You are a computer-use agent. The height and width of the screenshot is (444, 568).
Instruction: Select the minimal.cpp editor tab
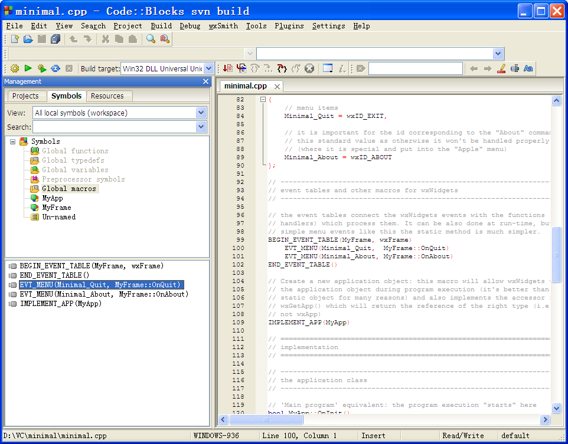[245, 86]
